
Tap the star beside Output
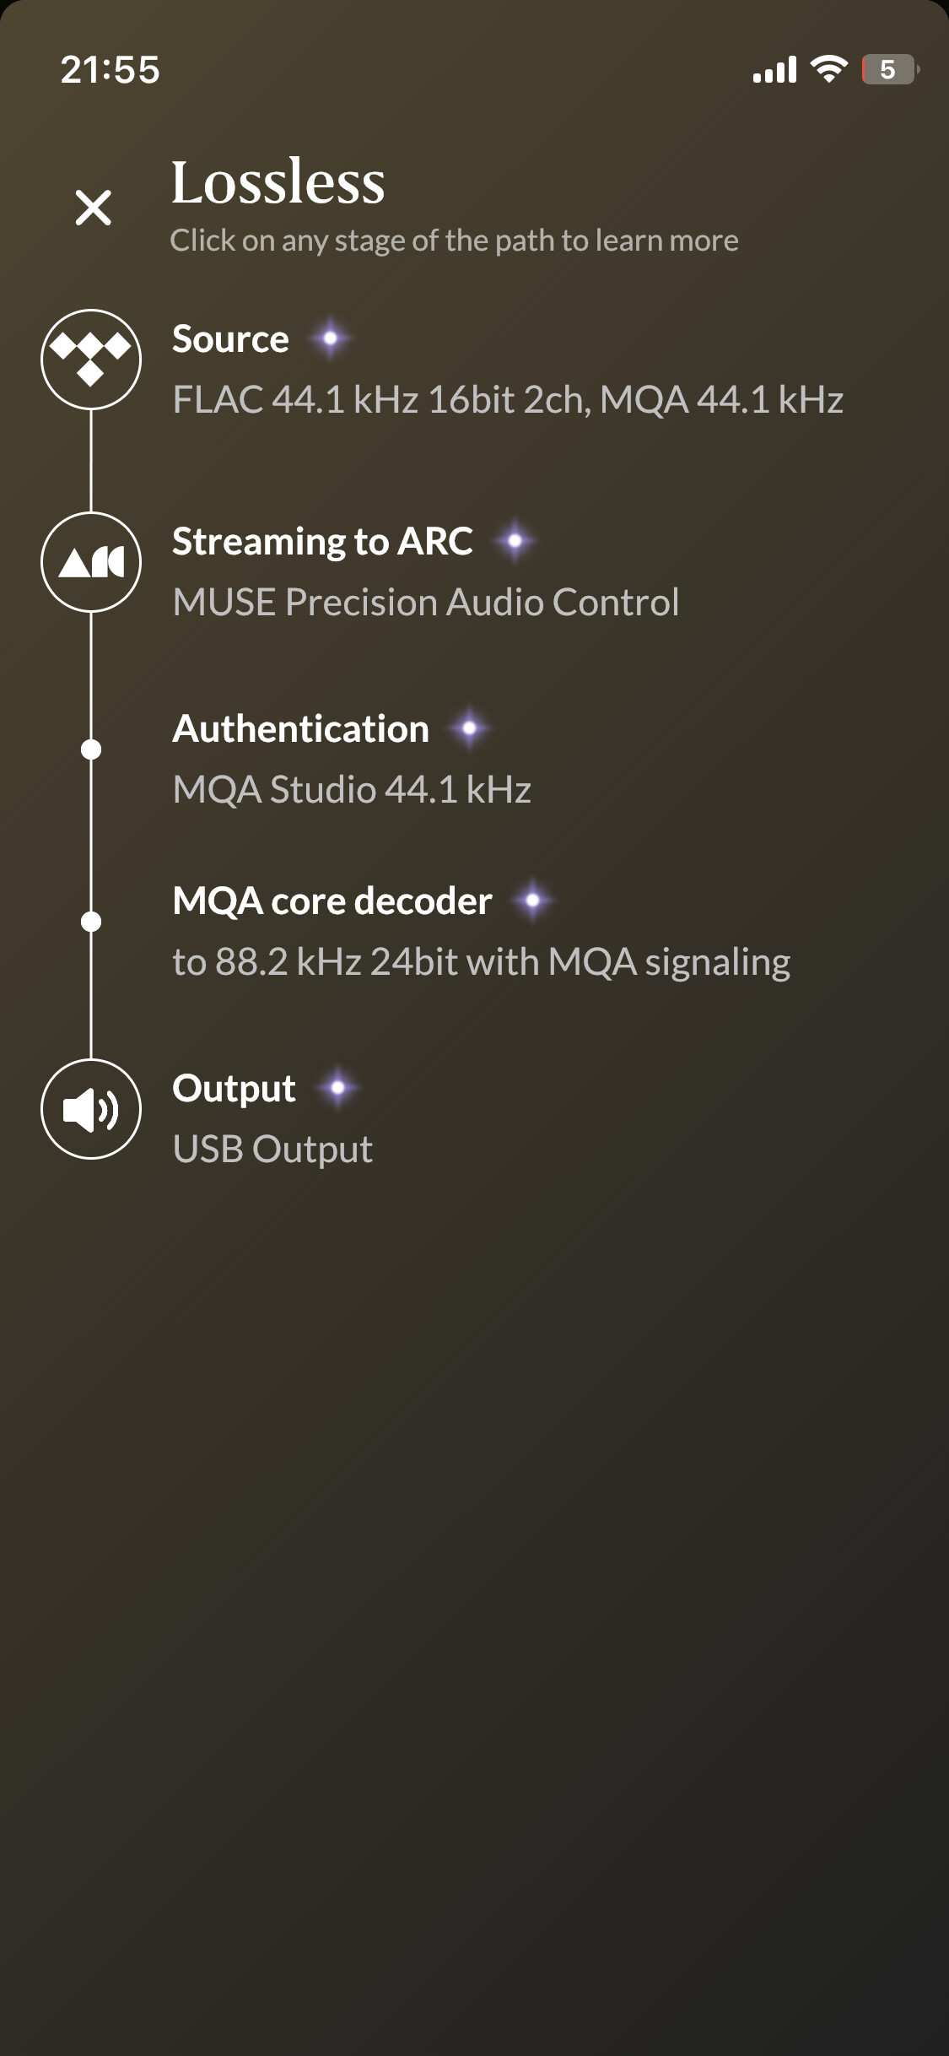click(x=337, y=1088)
